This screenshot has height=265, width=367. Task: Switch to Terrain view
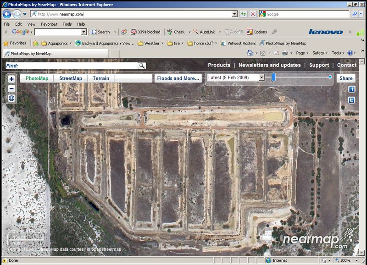(101, 78)
